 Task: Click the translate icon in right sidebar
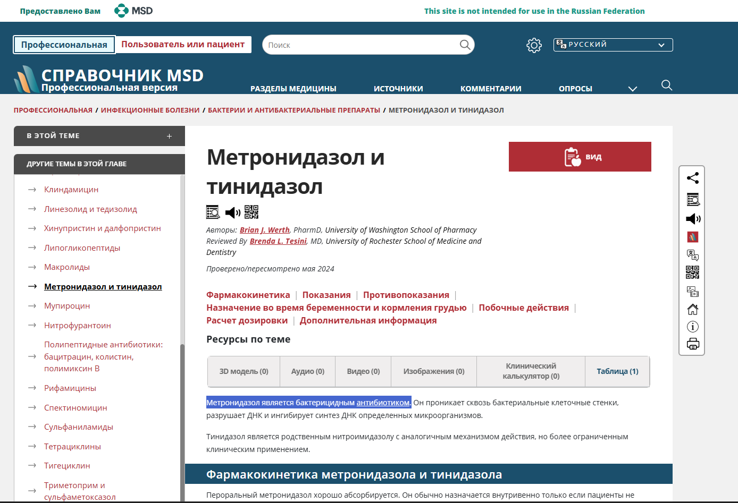(x=692, y=255)
